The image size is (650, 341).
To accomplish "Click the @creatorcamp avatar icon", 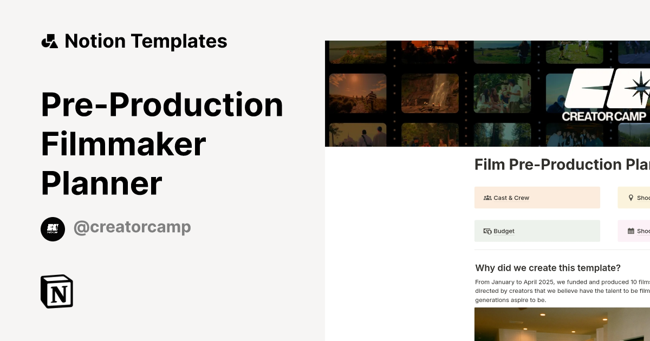I will [53, 229].
